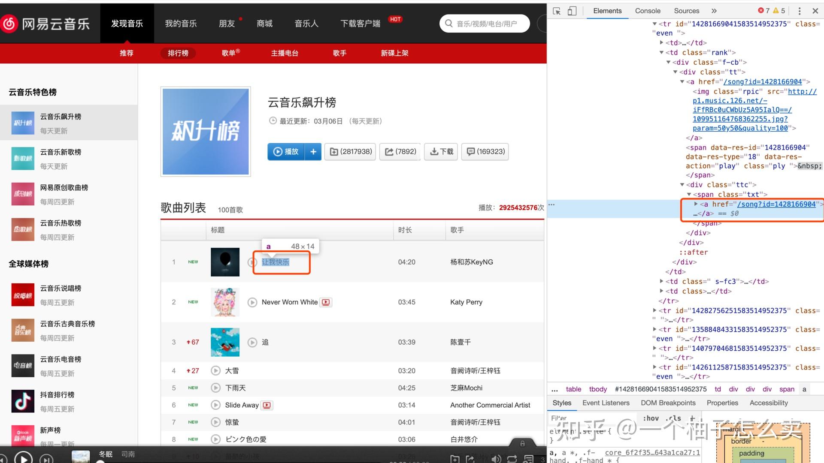
Task: Open the DOM Breakpoints pane
Action: tap(668, 403)
